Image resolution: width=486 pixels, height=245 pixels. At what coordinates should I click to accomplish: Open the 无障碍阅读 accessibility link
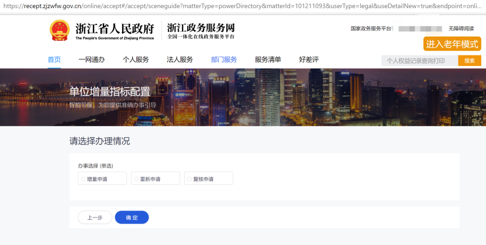coord(461,29)
